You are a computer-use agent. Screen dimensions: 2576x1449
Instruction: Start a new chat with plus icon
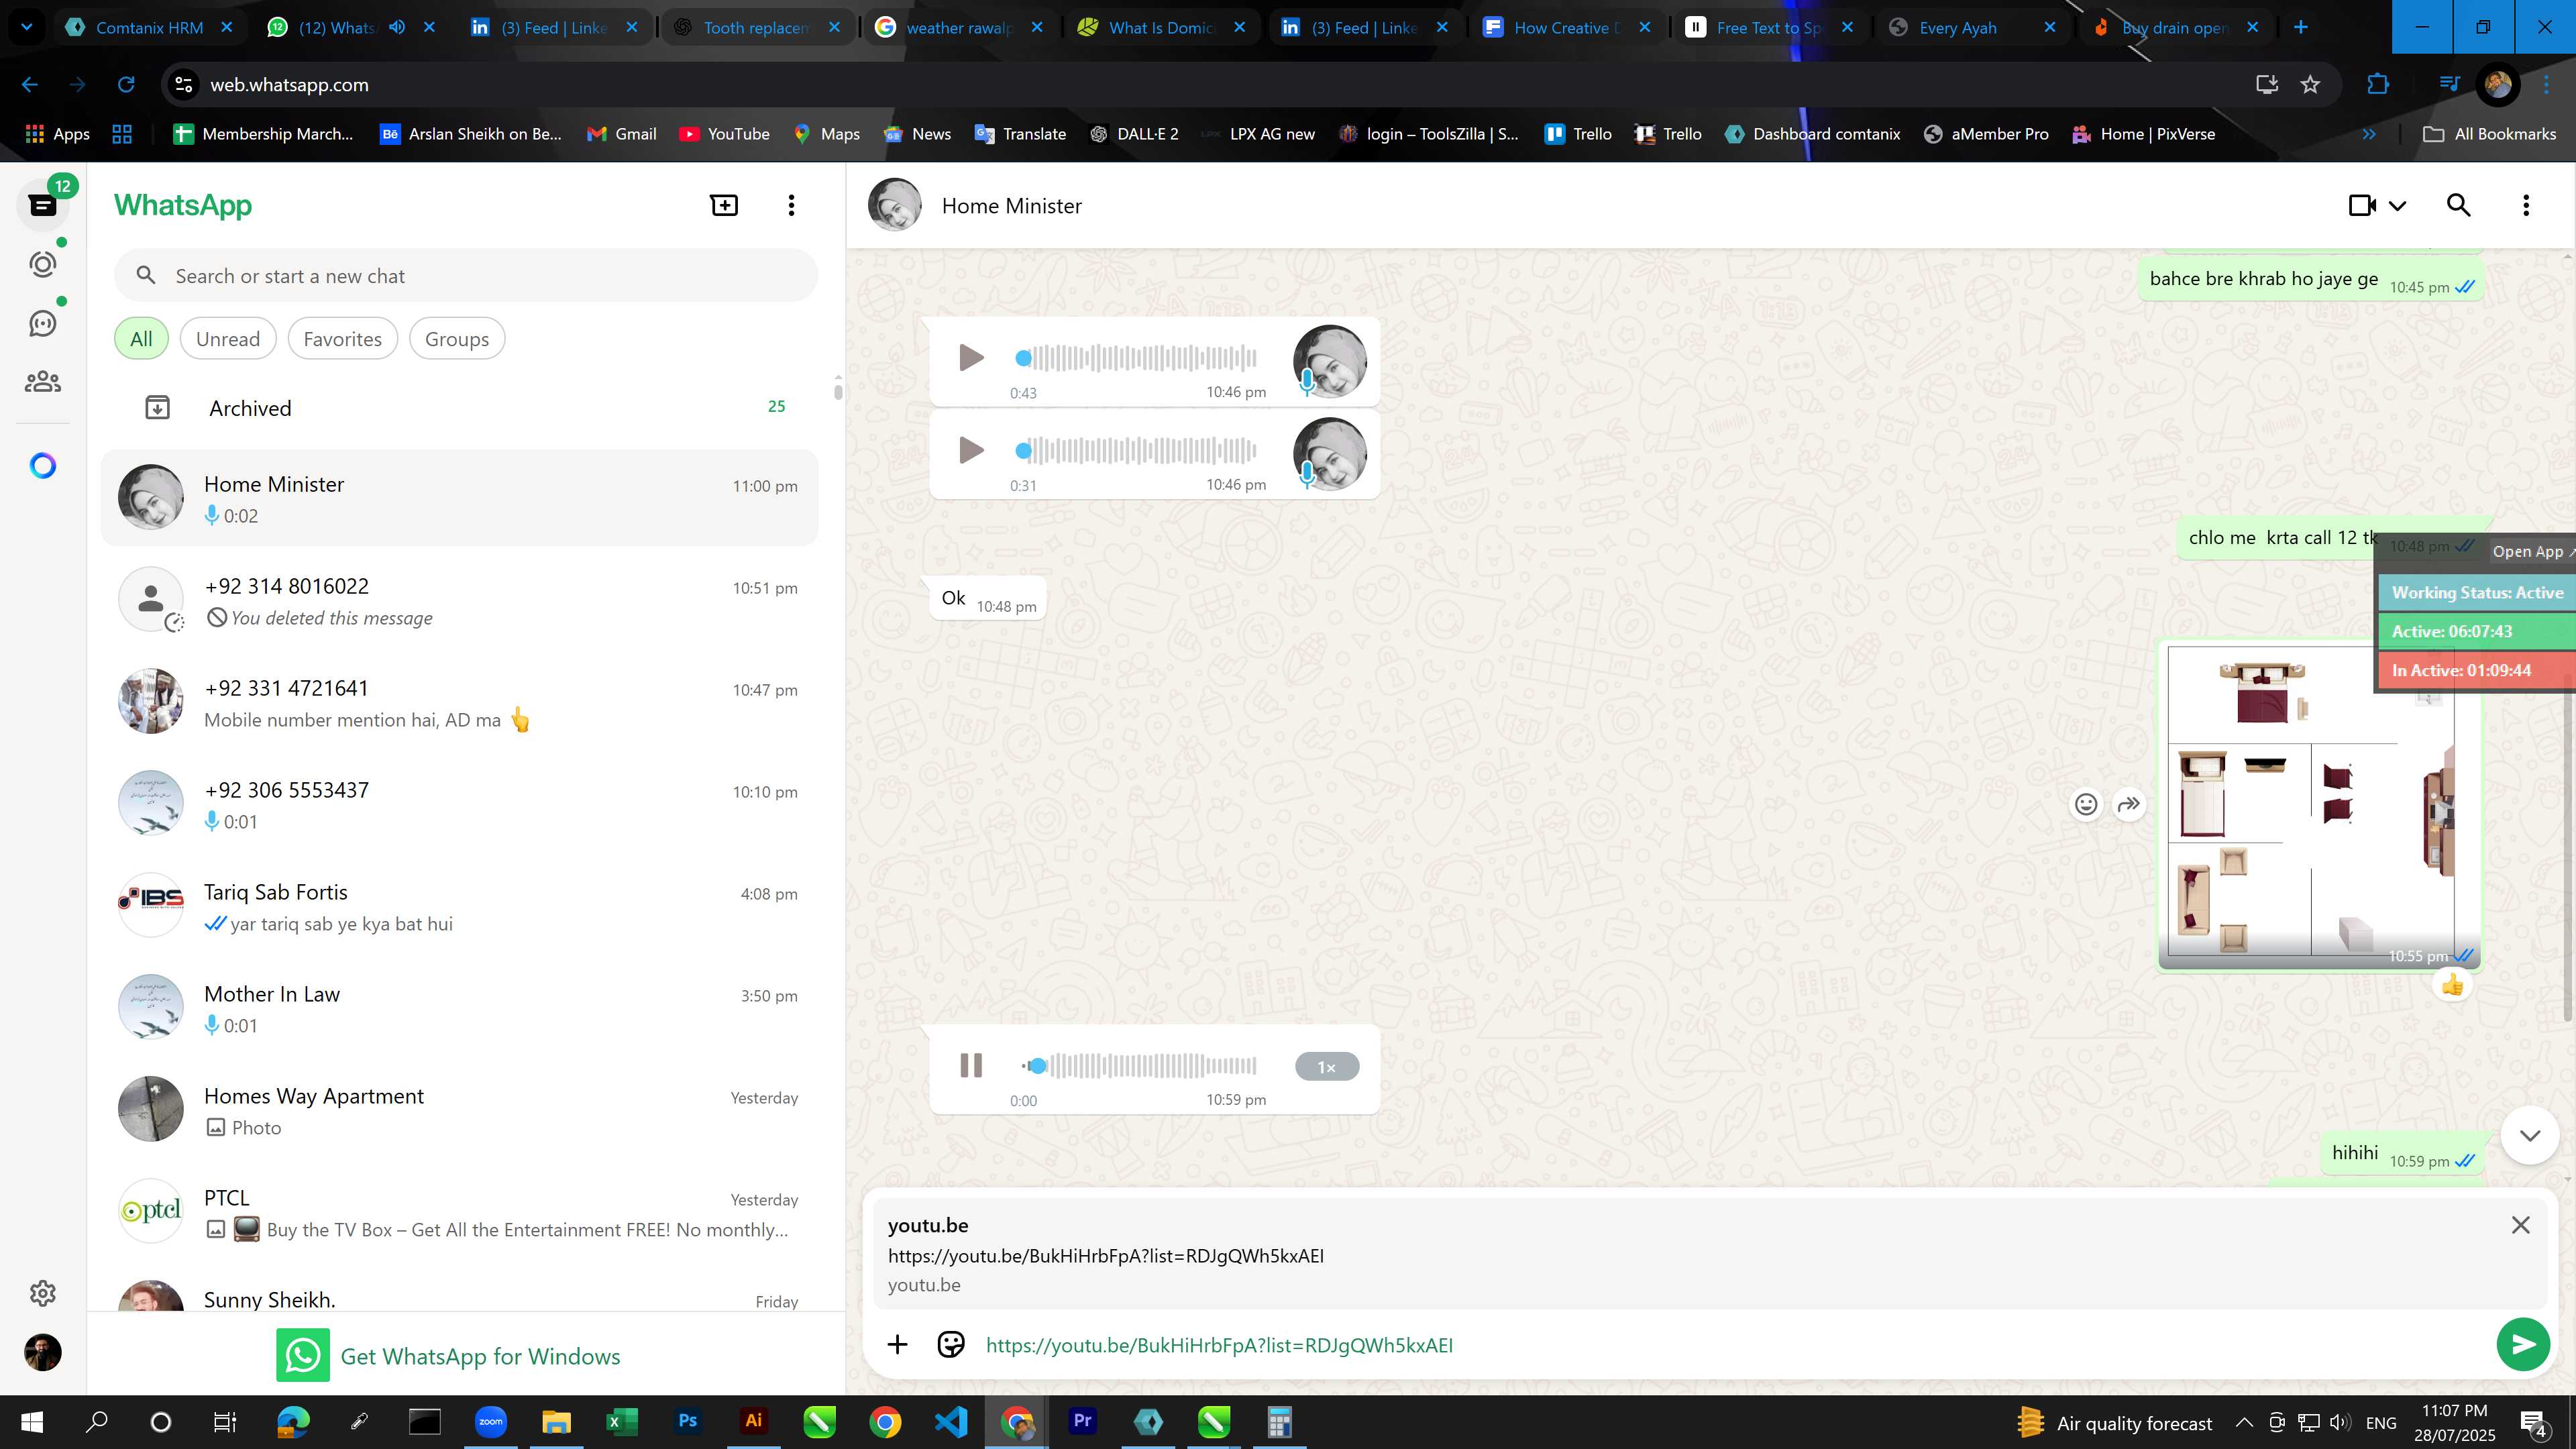724,205
